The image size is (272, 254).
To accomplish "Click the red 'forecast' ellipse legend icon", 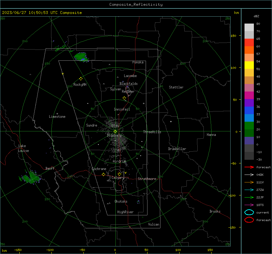I will [249, 220].
